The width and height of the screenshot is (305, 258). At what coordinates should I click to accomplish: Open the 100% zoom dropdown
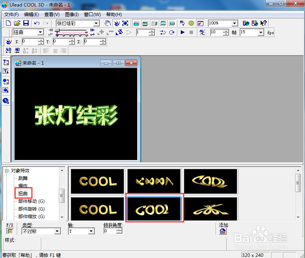pos(235,23)
